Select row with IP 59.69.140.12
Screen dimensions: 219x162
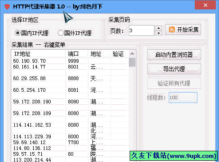point(70,142)
